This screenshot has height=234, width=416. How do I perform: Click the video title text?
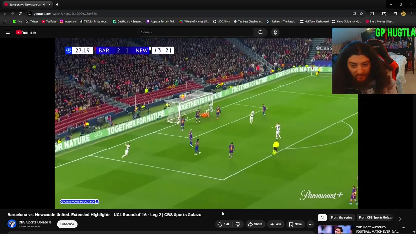click(104, 214)
